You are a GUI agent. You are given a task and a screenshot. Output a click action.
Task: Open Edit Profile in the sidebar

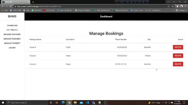[x=12, y=30]
